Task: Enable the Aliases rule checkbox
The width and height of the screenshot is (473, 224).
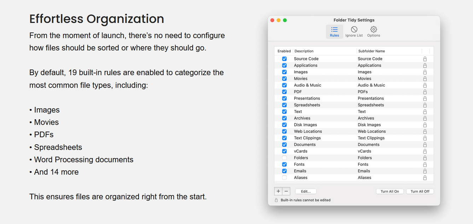Action: 284,177
